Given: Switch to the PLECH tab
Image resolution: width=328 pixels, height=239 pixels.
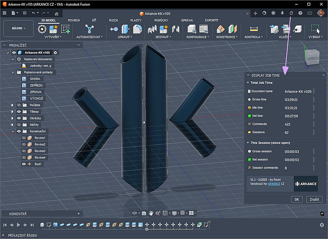Looking at the screenshot, I should click(x=113, y=20).
